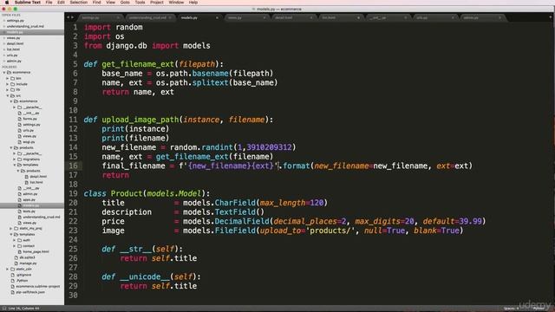Screen dimensions: 555x312
Task: Open the Project menu
Action: (156, 2)
